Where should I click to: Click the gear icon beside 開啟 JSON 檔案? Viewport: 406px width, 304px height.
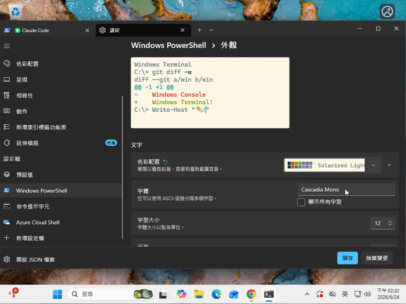(x=7, y=259)
